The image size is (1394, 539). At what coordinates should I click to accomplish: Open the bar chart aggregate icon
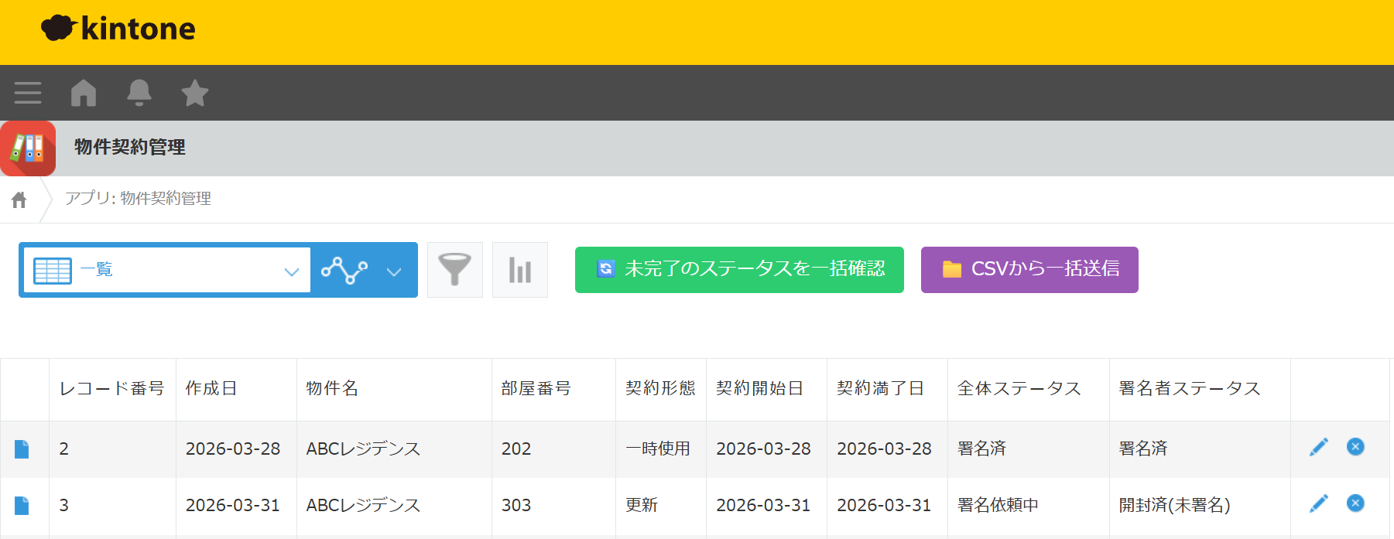click(x=520, y=270)
